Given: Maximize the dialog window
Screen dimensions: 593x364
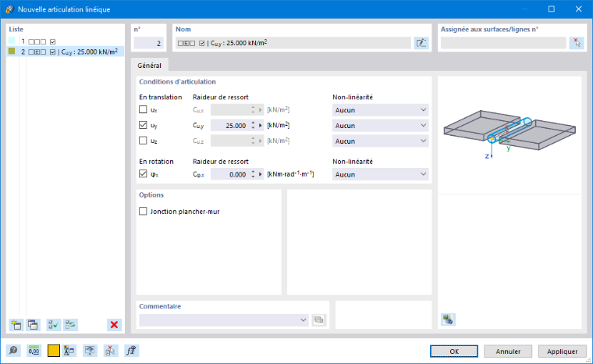Looking at the screenshot, I should click(x=552, y=9).
